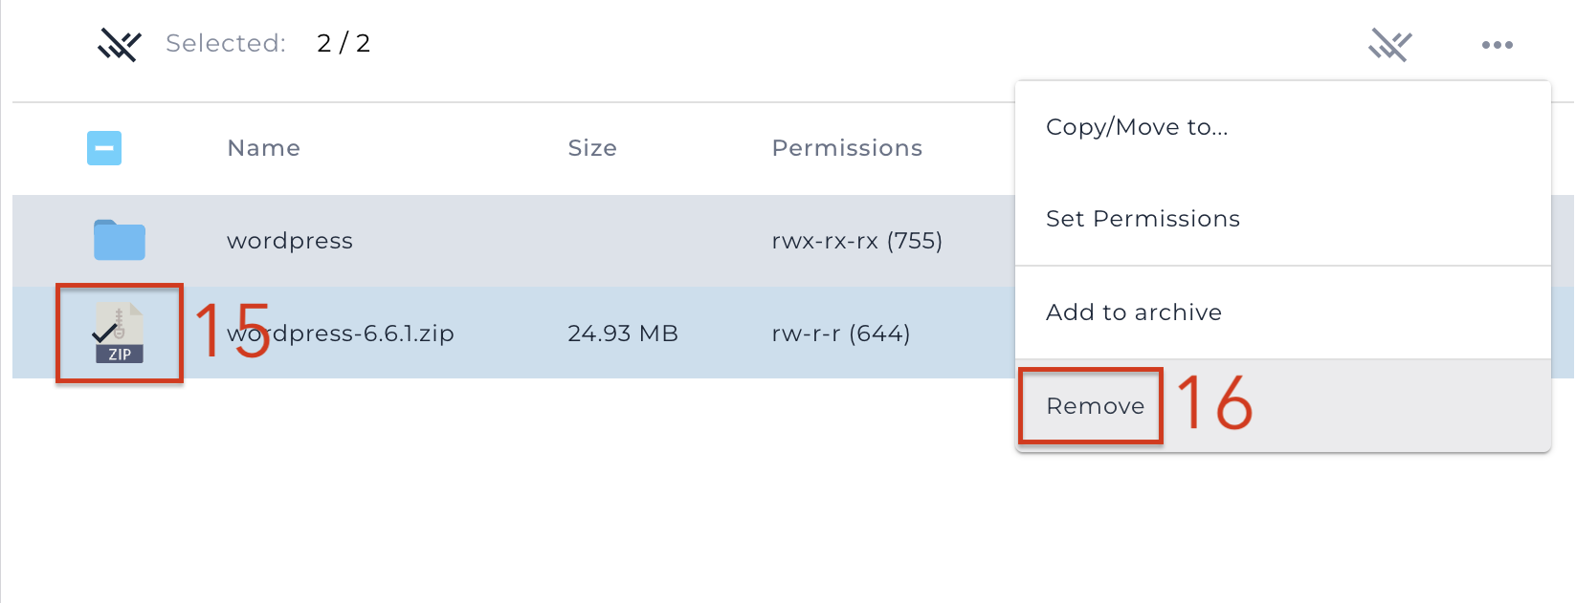
Task: Click the rw-r-r (644) permissions value
Action: (841, 334)
